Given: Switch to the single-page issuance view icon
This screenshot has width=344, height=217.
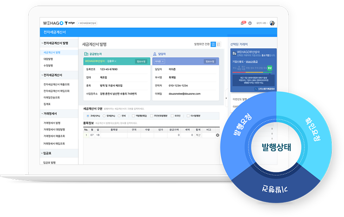Looking at the screenshot, I should point(218,44).
